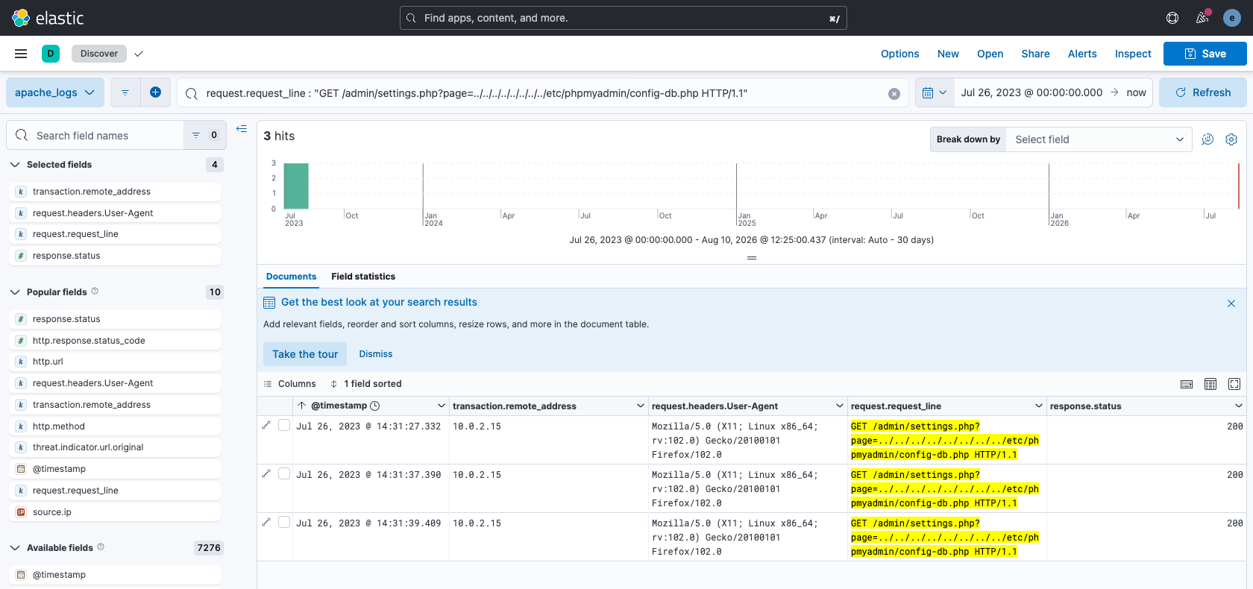This screenshot has width=1253, height=589.
Task: Expand the 14:31:39.409 document row details
Action: [266, 522]
